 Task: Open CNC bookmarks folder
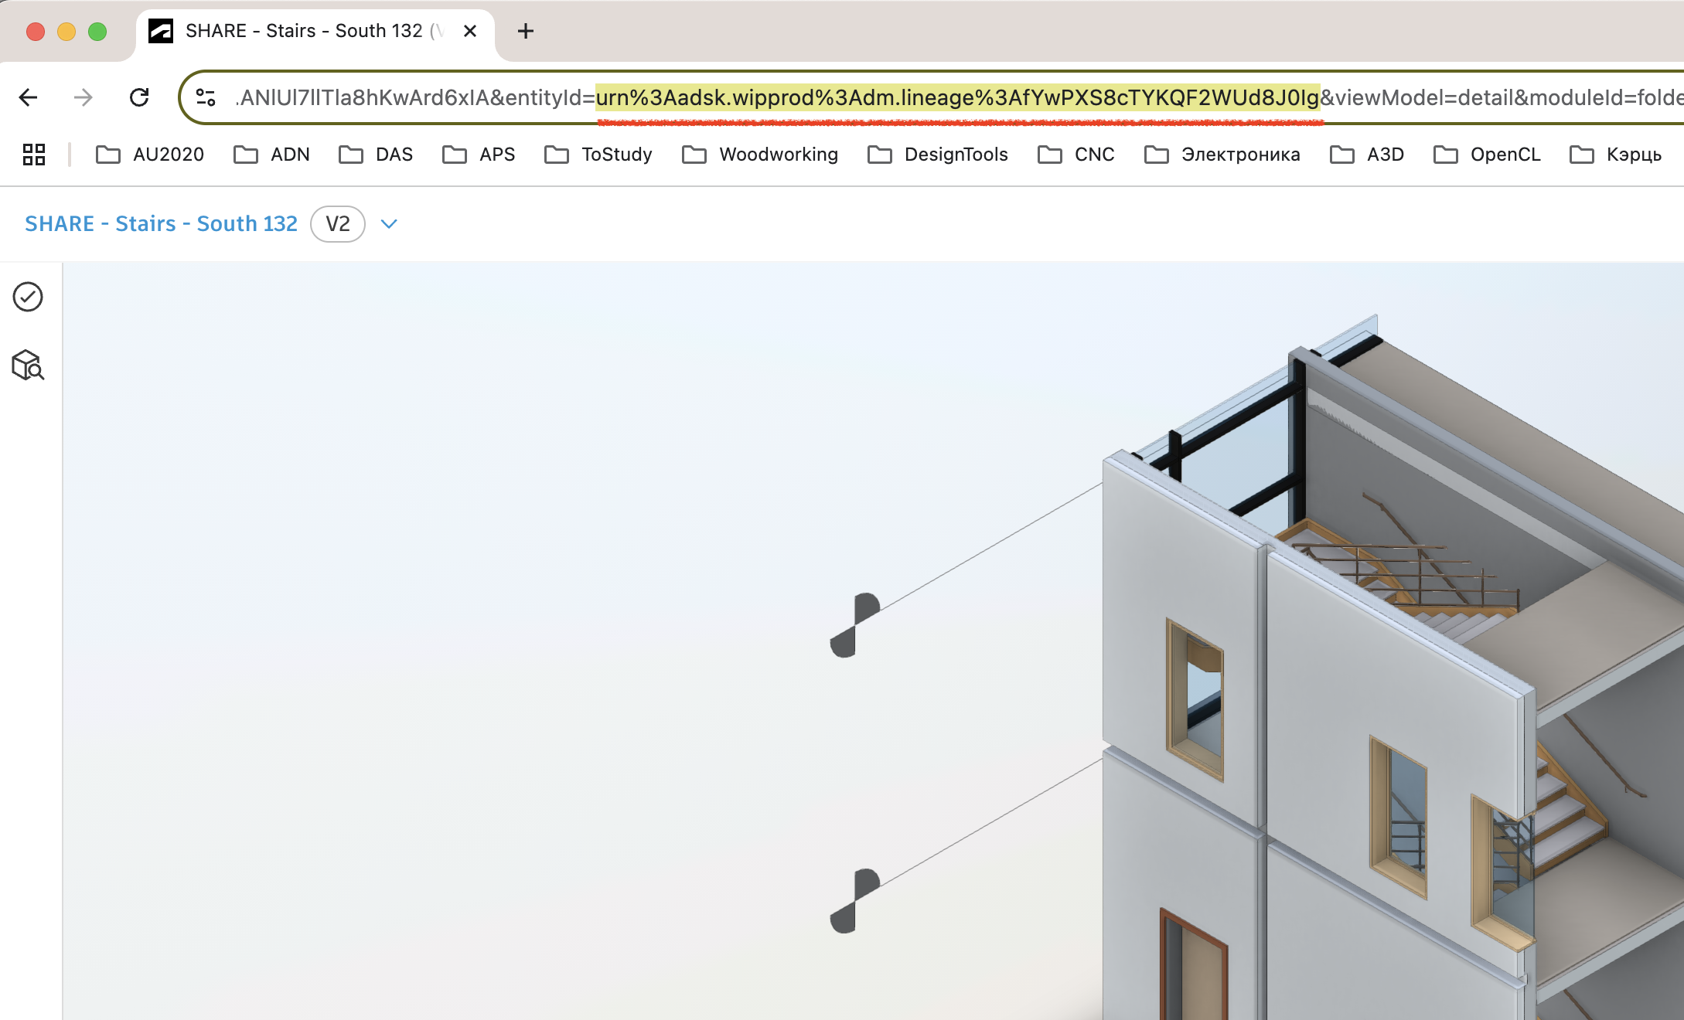point(1076,155)
